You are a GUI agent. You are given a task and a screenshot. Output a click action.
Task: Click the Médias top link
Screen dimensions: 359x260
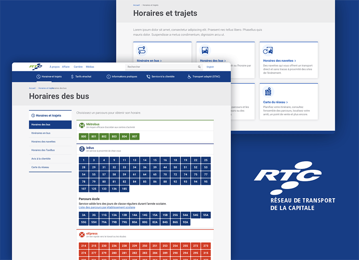[x=90, y=67]
